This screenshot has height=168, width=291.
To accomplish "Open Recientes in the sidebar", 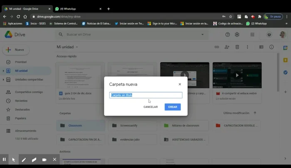I will tap(21, 101).
